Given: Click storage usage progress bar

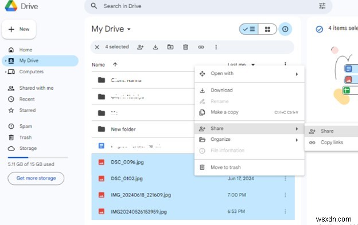Looking at the screenshot, I should tap(38, 157).
